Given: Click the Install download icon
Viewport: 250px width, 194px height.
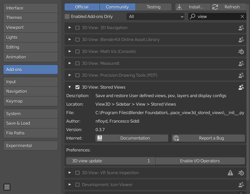Looking at the screenshot, I should tap(179, 7).
